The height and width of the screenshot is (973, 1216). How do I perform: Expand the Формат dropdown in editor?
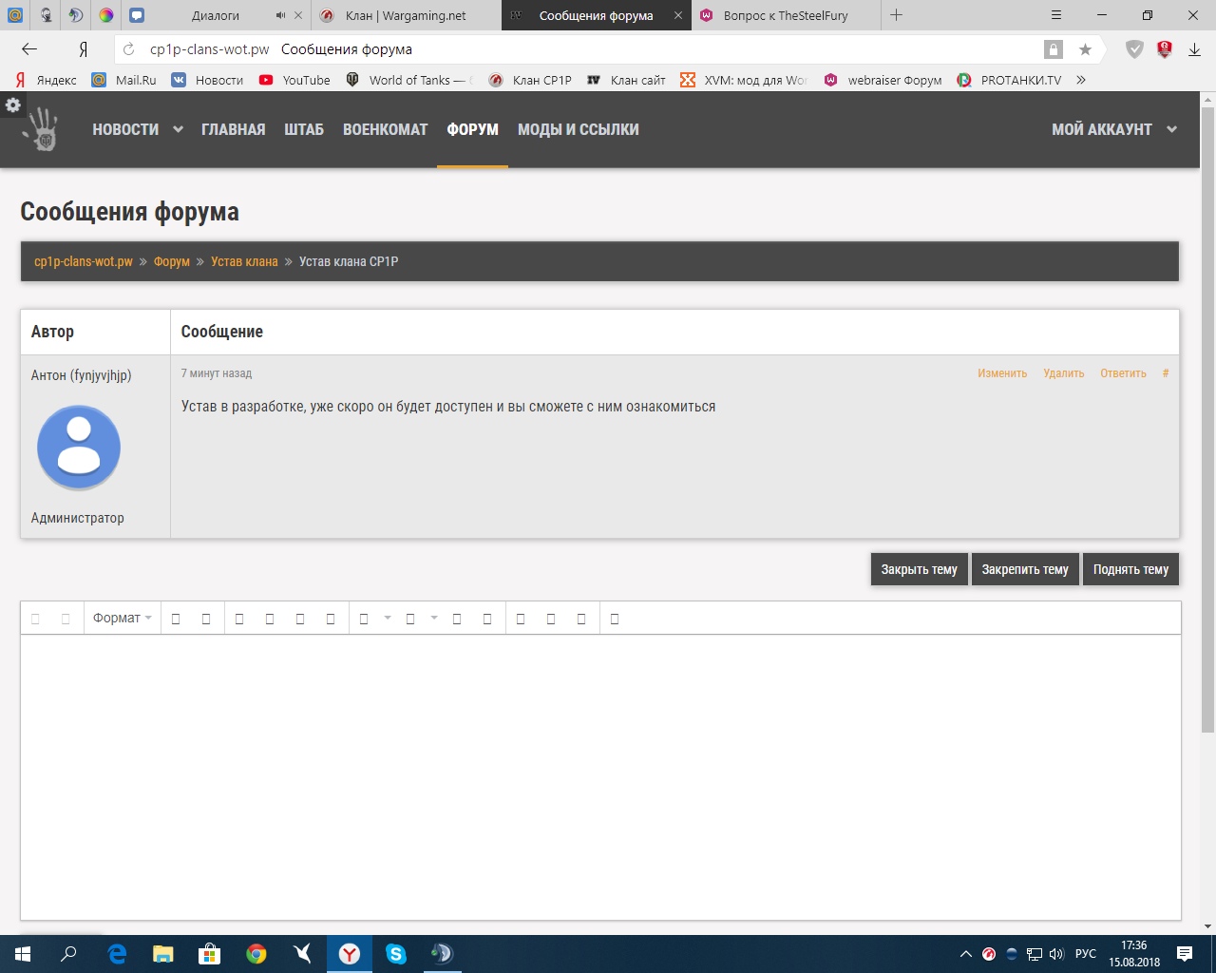point(122,619)
